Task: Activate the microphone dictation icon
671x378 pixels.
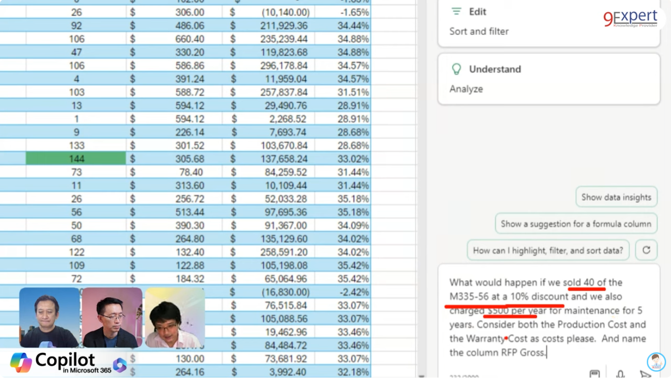Action: tap(620, 374)
